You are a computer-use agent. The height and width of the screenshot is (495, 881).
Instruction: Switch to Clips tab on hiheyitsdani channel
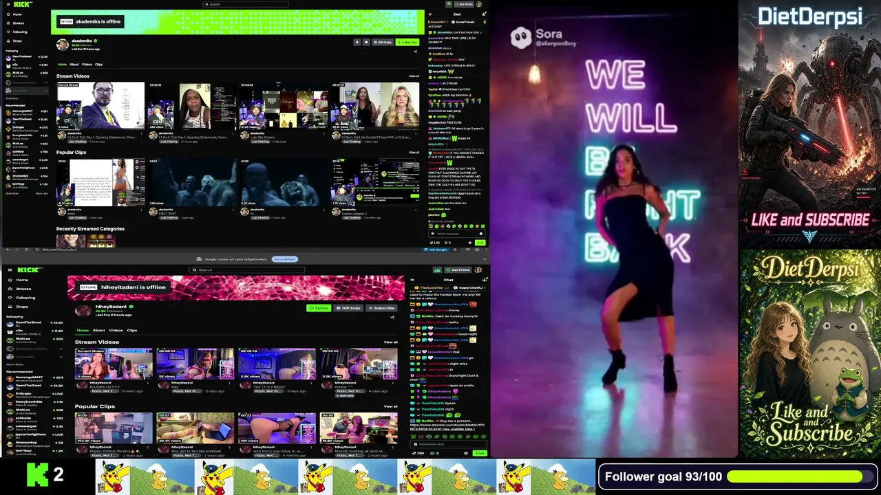132,330
